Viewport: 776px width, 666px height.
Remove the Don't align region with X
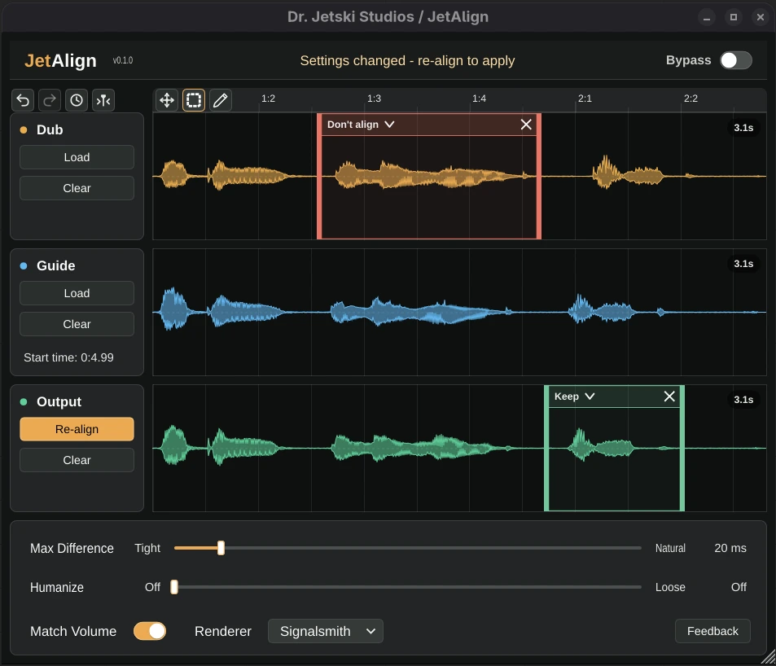[x=526, y=125]
